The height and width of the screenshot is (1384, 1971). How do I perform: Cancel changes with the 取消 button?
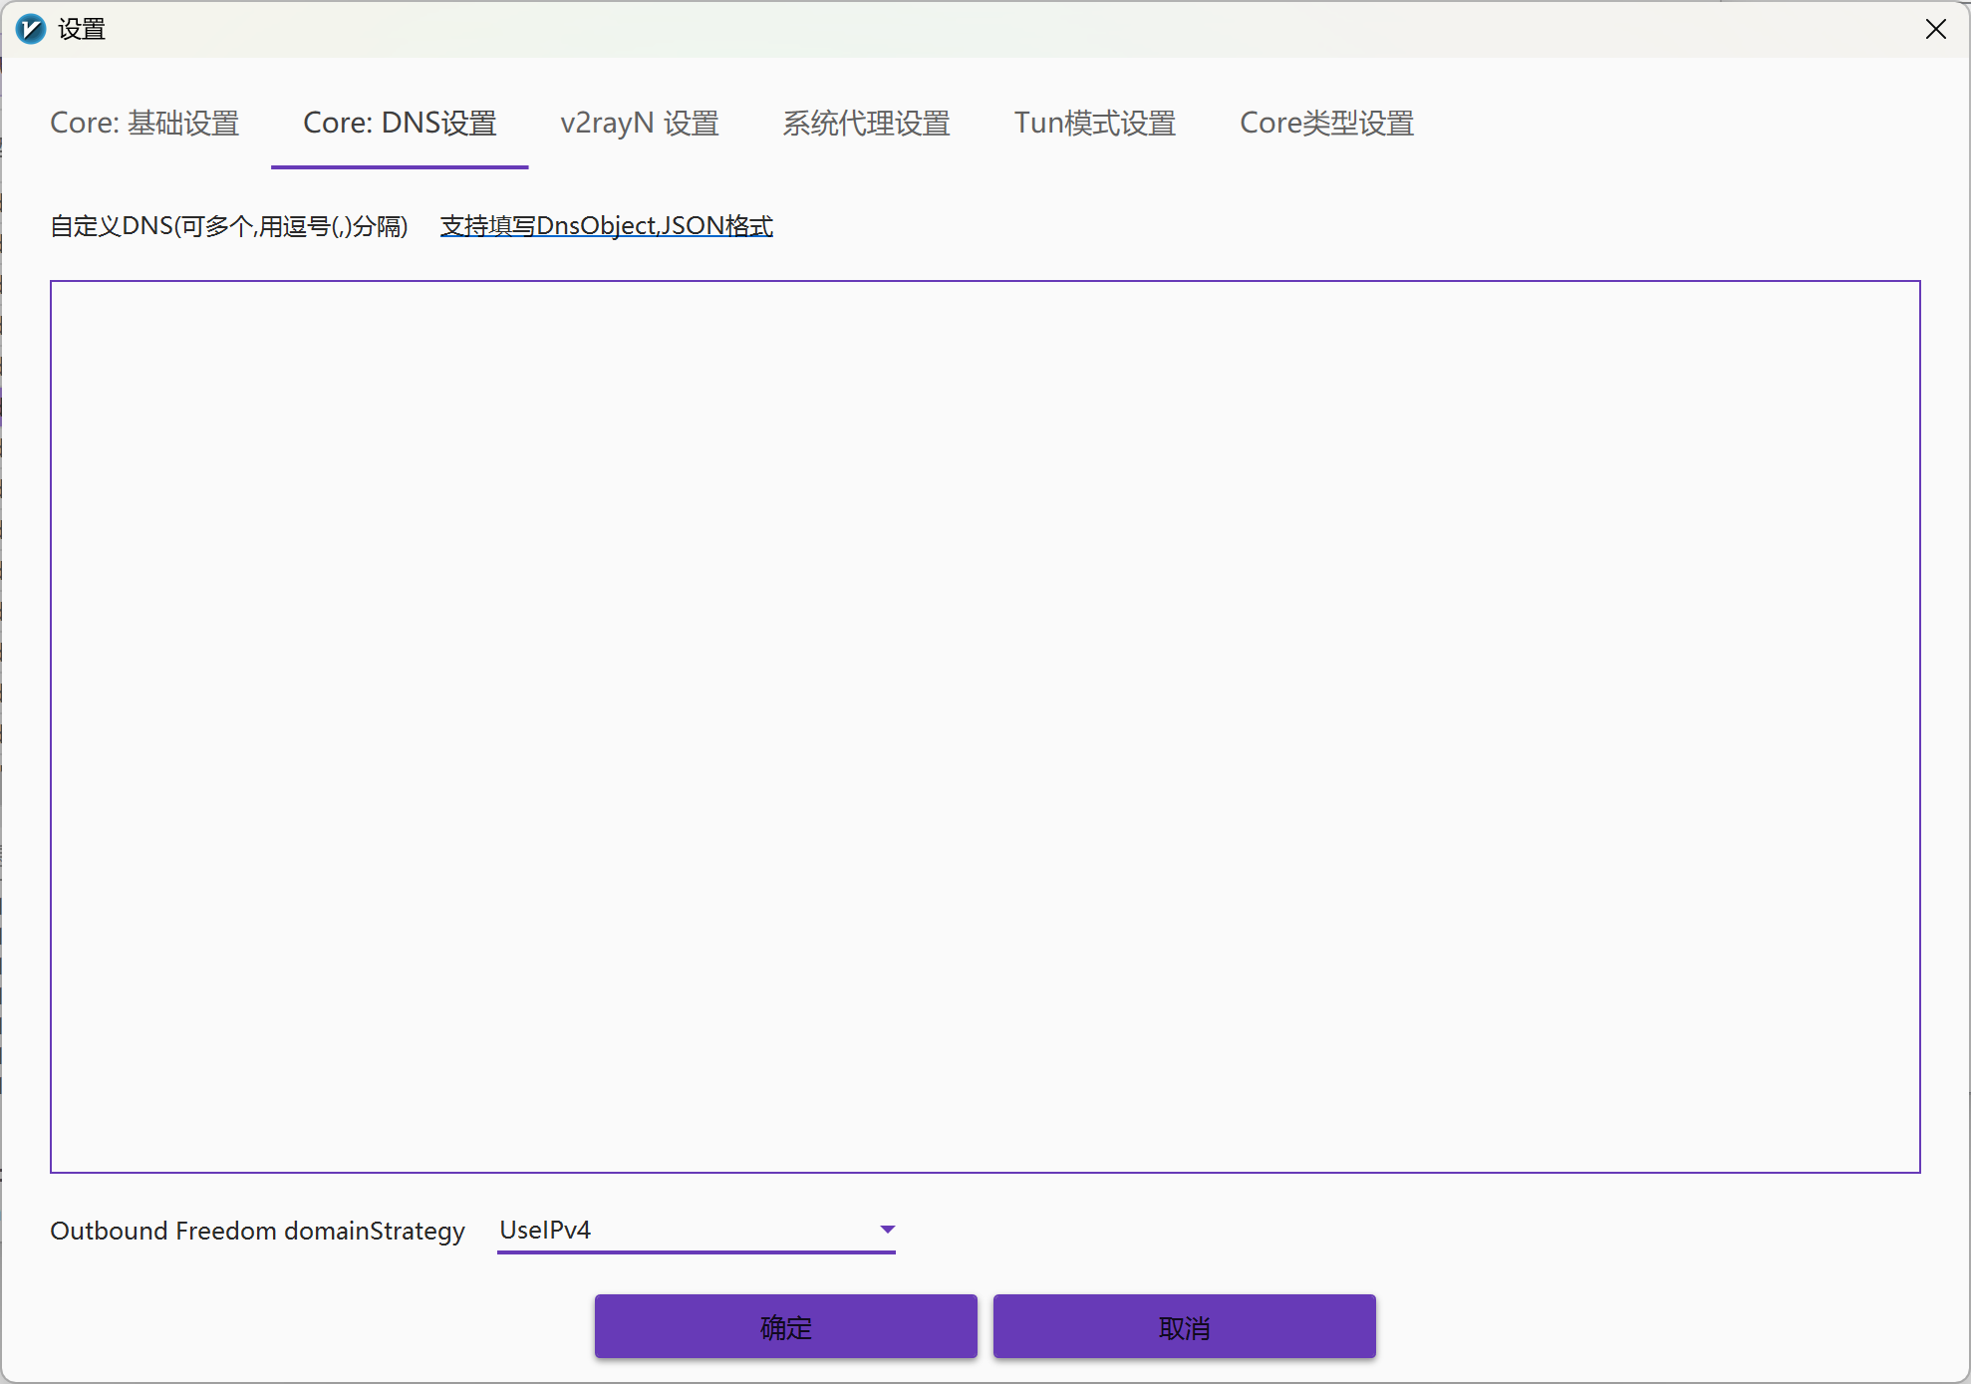(x=1185, y=1327)
